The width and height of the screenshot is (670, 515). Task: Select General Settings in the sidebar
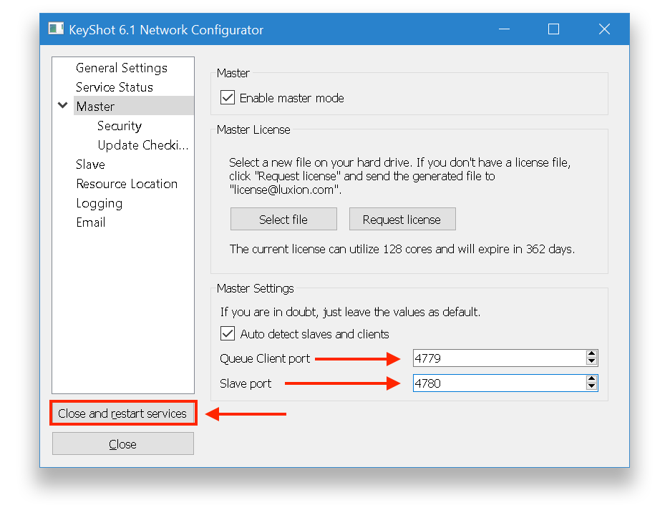pyautogui.click(x=121, y=67)
